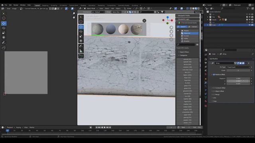Select Materials asset type in BlenderKit
Viewport: 255px width, 143px height.
tap(190, 33)
